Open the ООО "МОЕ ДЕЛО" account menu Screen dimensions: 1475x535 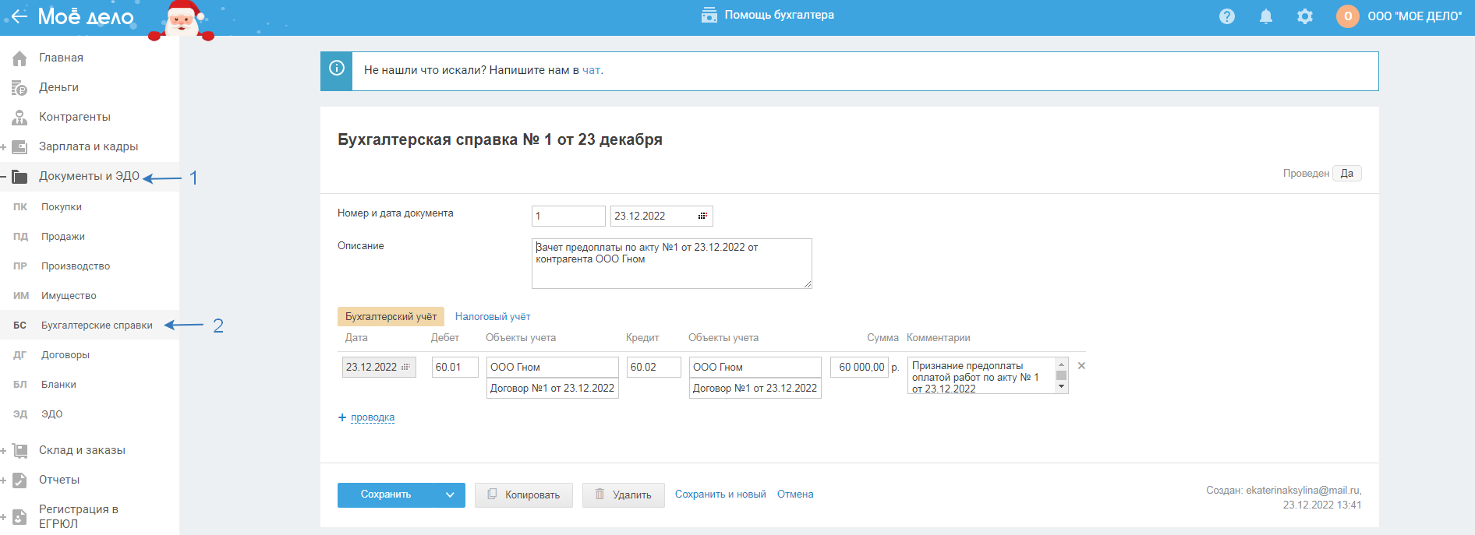1414,16
